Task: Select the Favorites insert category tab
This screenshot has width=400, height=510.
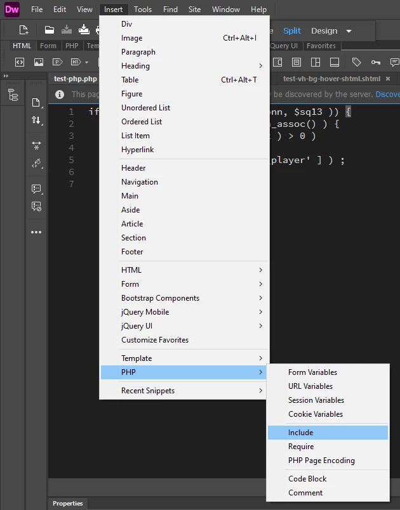Action: click(x=321, y=46)
